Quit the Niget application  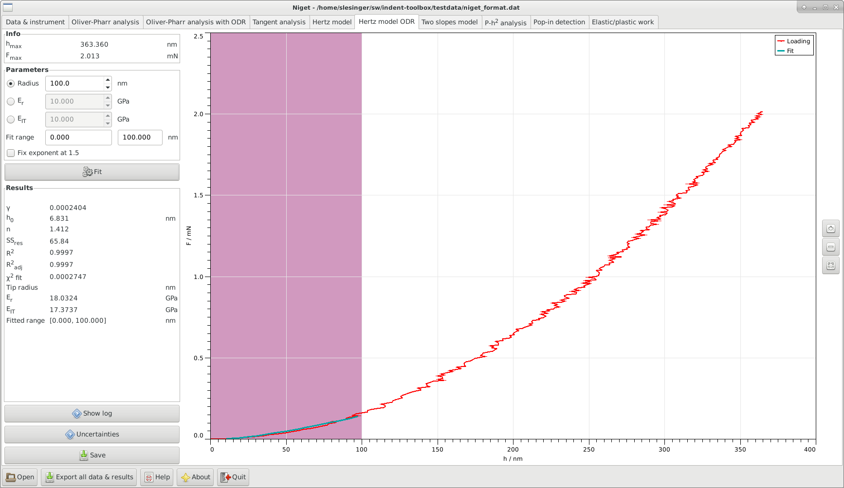pyautogui.click(x=233, y=477)
